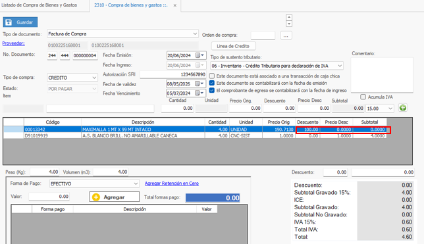The image size is (424, 244).
Task: Click the code cell D91019919
Action: [x=53, y=135]
